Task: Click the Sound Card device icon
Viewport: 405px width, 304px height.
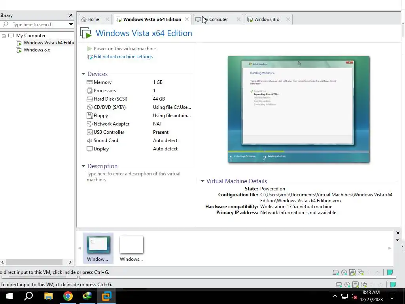Action: [90, 141]
